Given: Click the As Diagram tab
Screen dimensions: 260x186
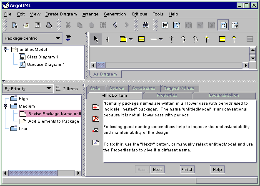Looking at the screenshot, I should 105,74.
